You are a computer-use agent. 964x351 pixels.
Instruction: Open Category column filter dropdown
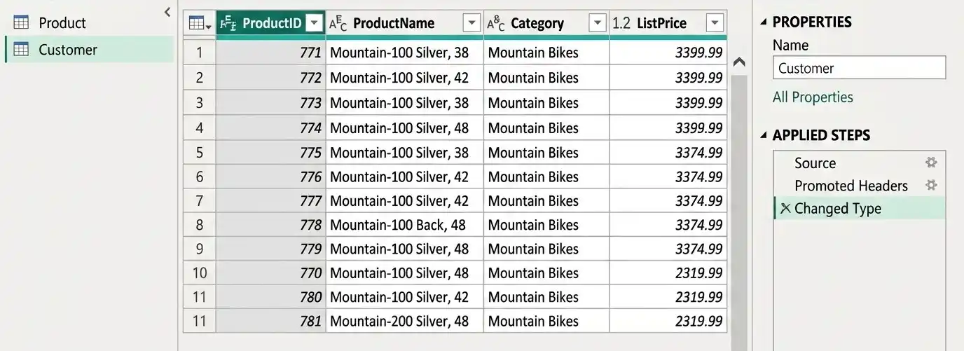(598, 23)
